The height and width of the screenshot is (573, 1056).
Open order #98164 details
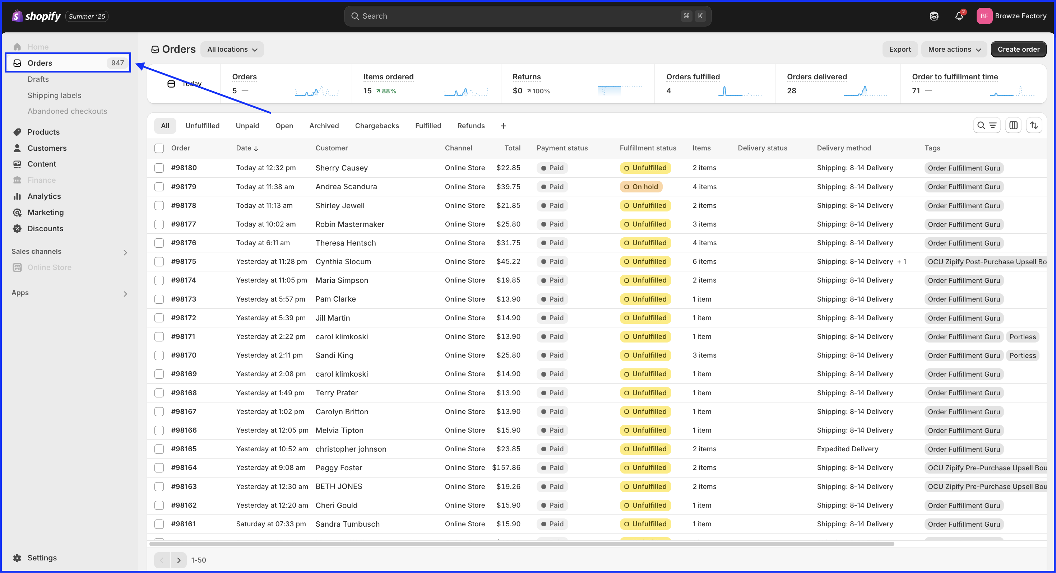pos(184,468)
